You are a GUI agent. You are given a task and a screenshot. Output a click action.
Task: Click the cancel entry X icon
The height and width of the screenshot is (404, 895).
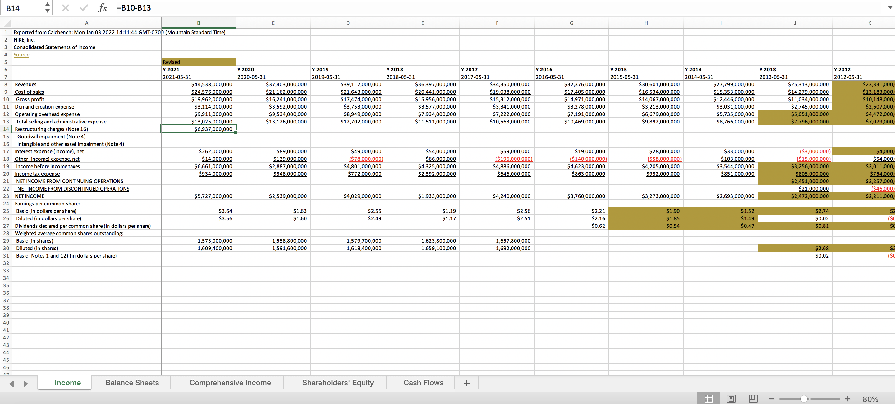[x=65, y=8]
